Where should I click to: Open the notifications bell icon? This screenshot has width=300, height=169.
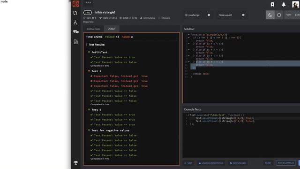coord(284,4)
